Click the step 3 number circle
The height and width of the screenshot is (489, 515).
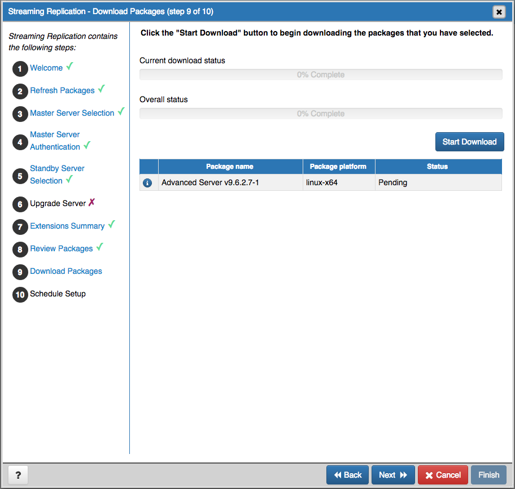[20, 114]
